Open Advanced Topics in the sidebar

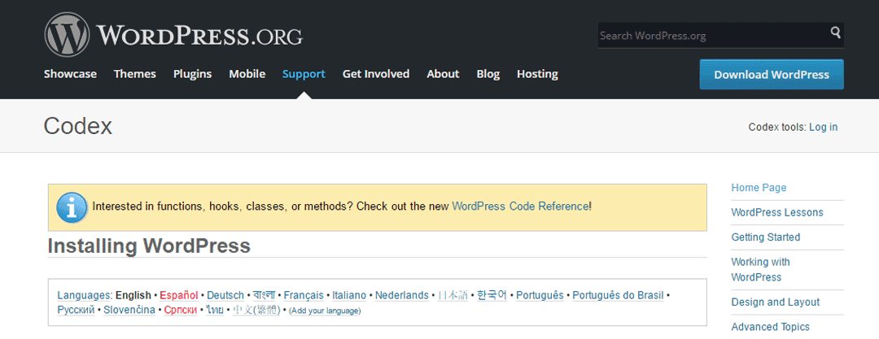pos(771,327)
